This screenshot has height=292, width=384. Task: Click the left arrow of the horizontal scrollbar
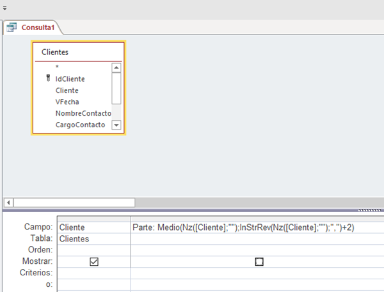(7, 203)
